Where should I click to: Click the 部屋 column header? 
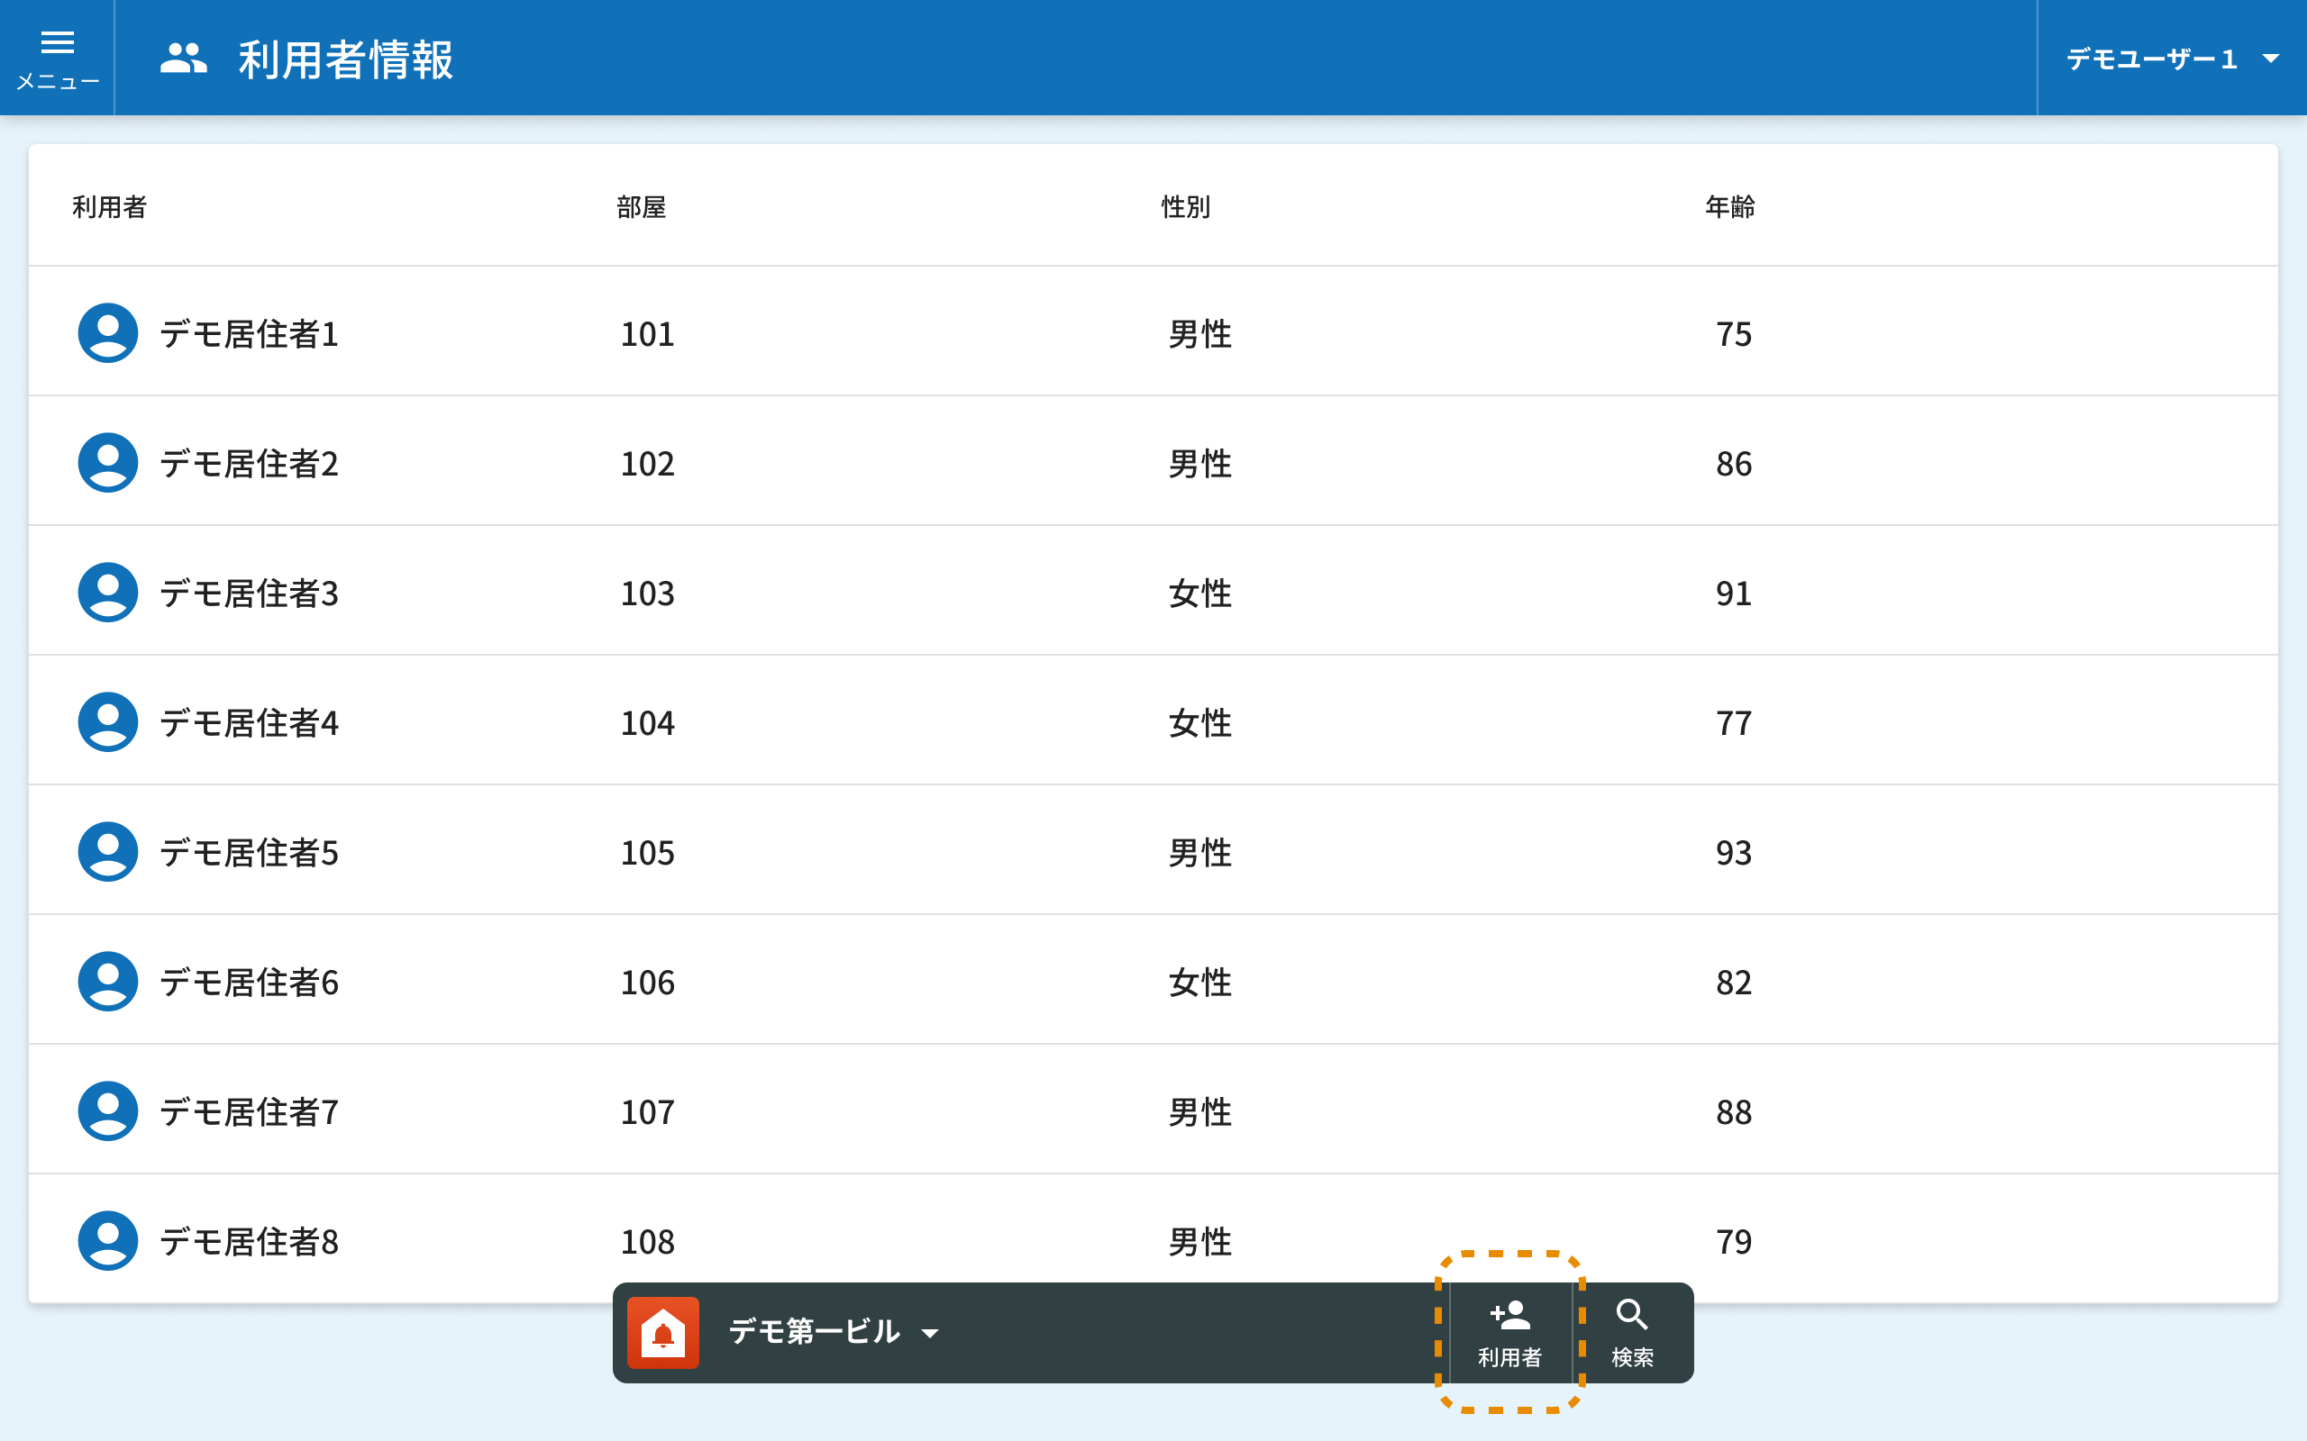(641, 207)
